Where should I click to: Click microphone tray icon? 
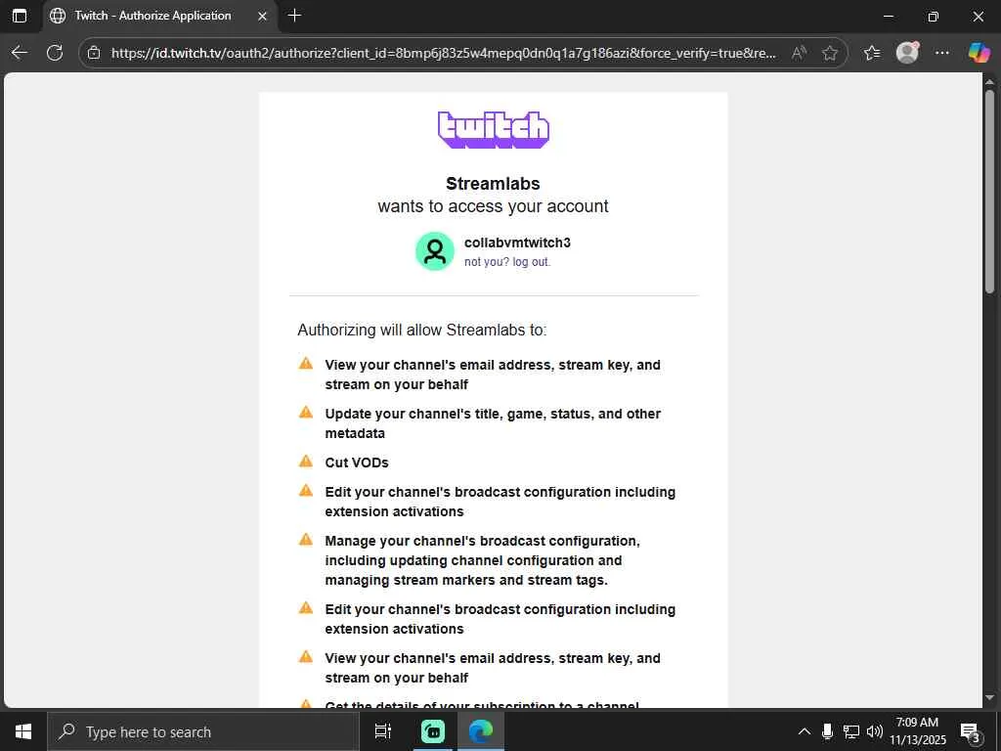827,731
